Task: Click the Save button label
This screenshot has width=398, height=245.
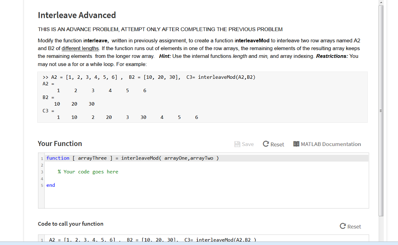Action: (248, 144)
